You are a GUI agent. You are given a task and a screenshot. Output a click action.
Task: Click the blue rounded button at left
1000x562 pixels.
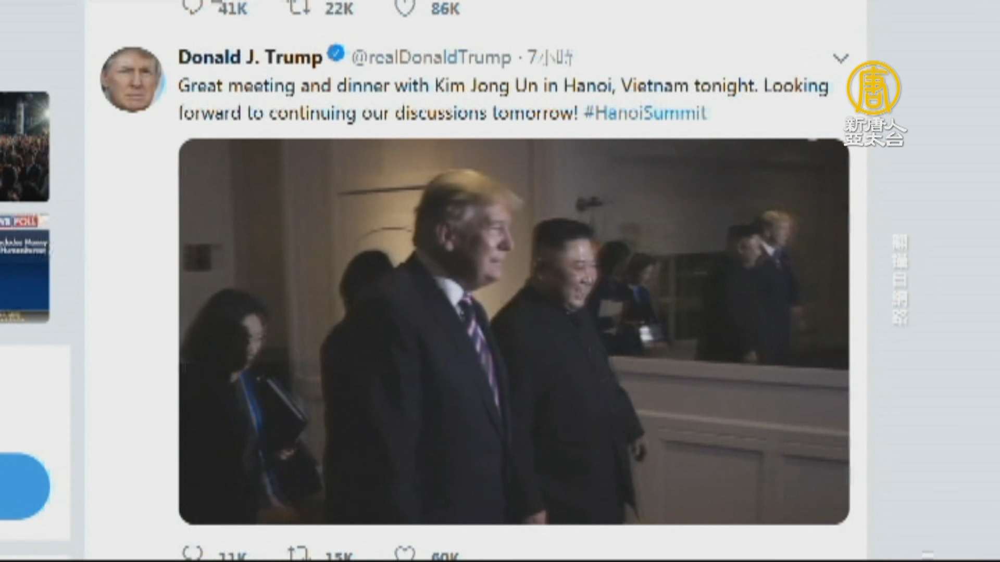coord(24,486)
